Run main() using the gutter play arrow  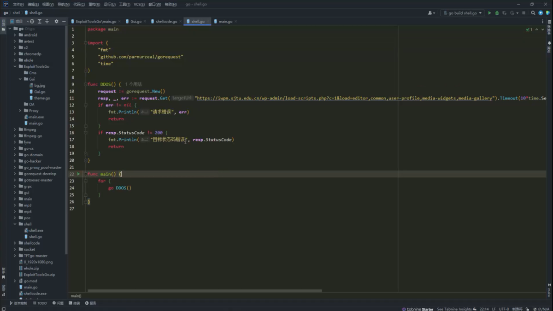click(78, 174)
